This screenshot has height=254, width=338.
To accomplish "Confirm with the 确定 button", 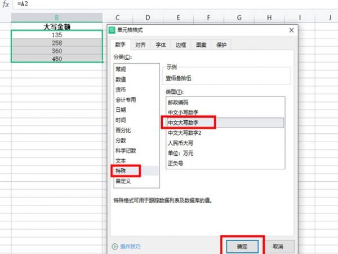I will [x=242, y=246].
